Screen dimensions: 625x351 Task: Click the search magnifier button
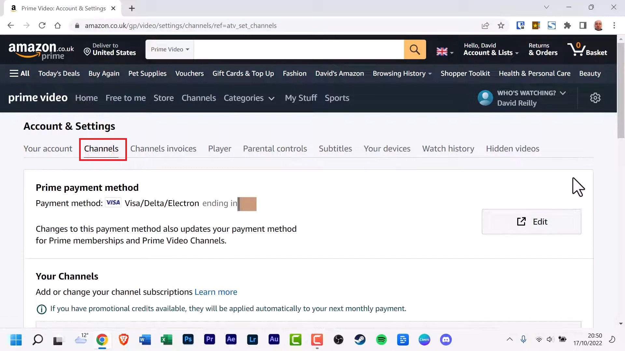(x=415, y=49)
